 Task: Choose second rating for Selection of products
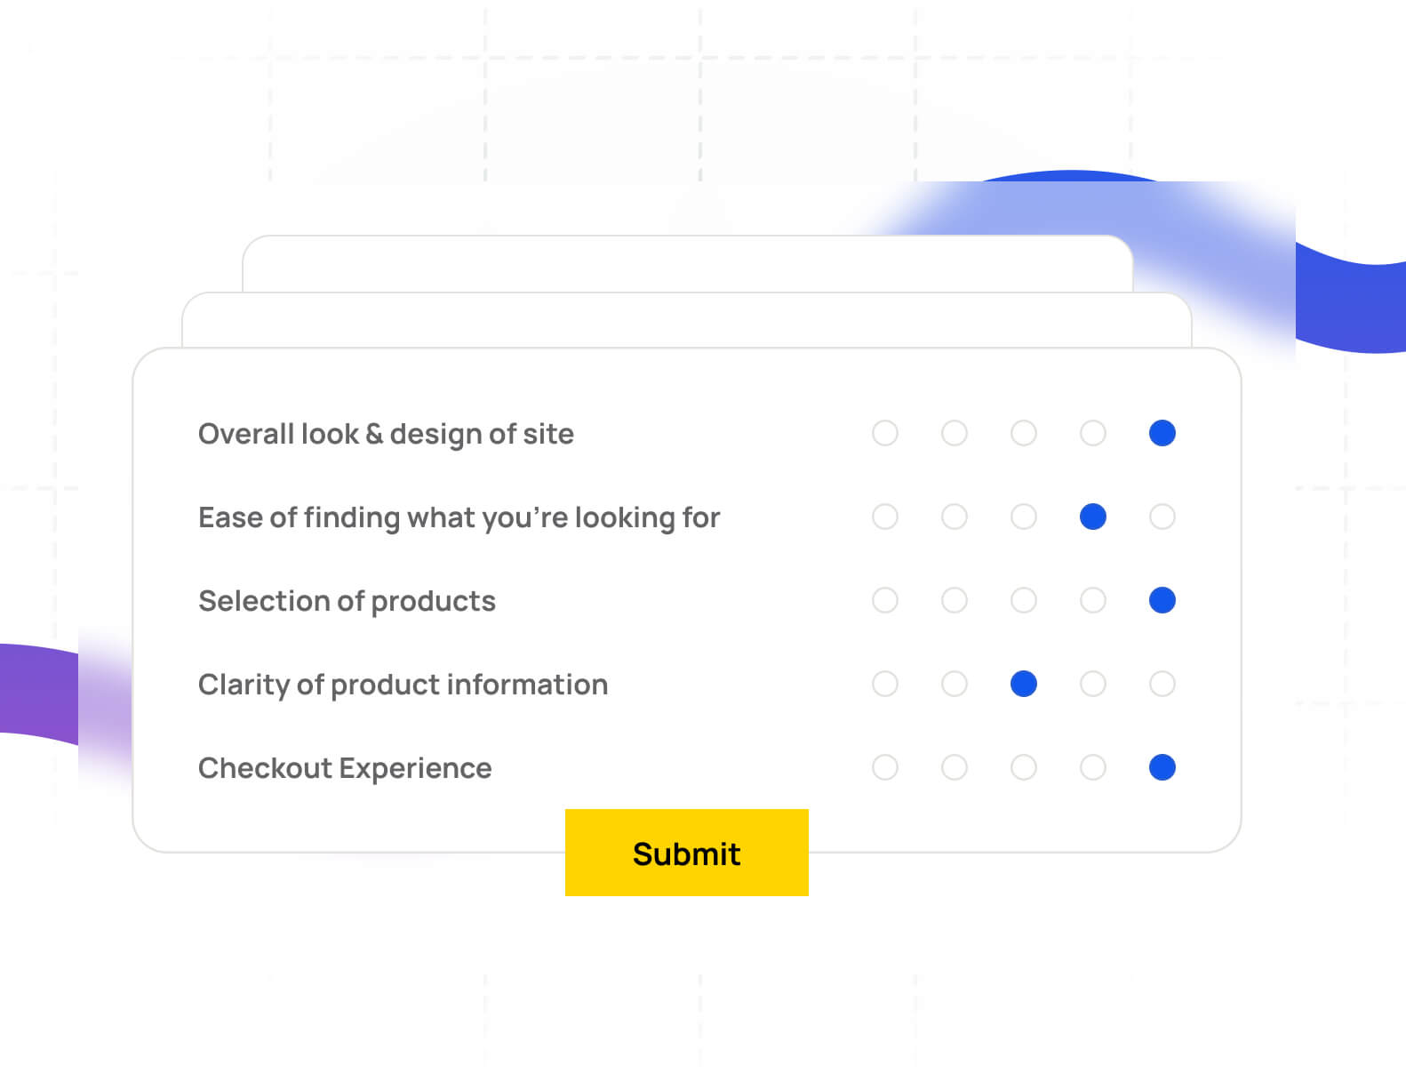point(955,600)
